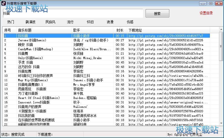Click artist 李培宏 in the 抖音尬舞 row
Viewport: 224px width, 138px height.
(78, 71)
